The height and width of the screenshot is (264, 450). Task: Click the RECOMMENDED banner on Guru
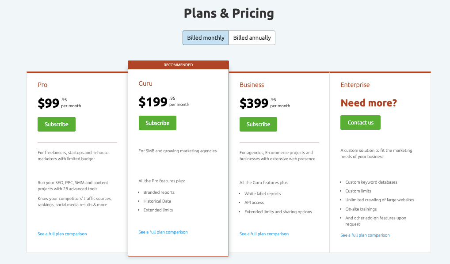click(178, 65)
